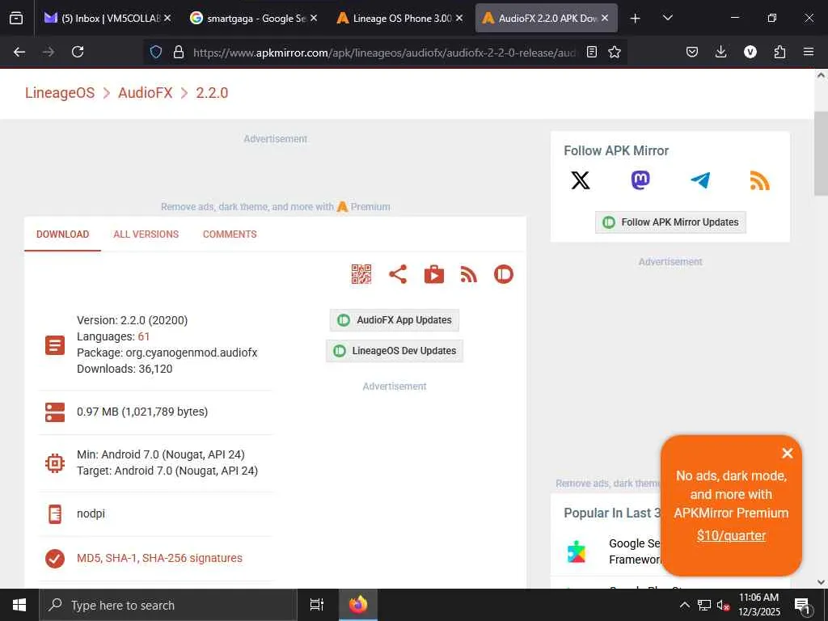The width and height of the screenshot is (828, 621).
Task: Dismiss the orange Premium popup
Action: click(788, 453)
